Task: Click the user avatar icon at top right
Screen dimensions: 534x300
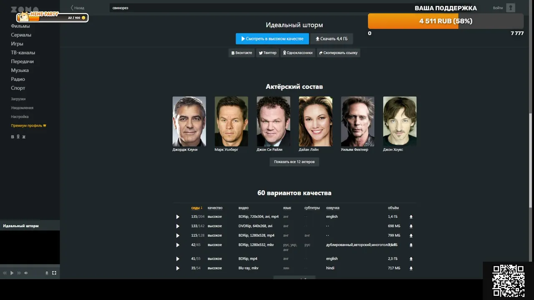Action: click(x=511, y=8)
